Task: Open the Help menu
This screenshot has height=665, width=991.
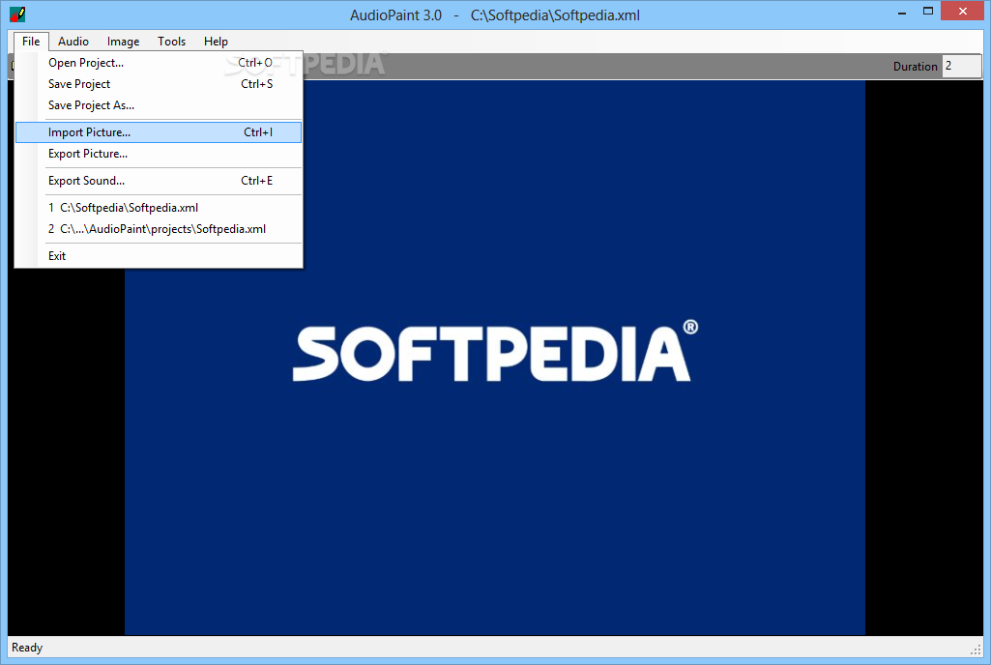Action: click(216, 42)
